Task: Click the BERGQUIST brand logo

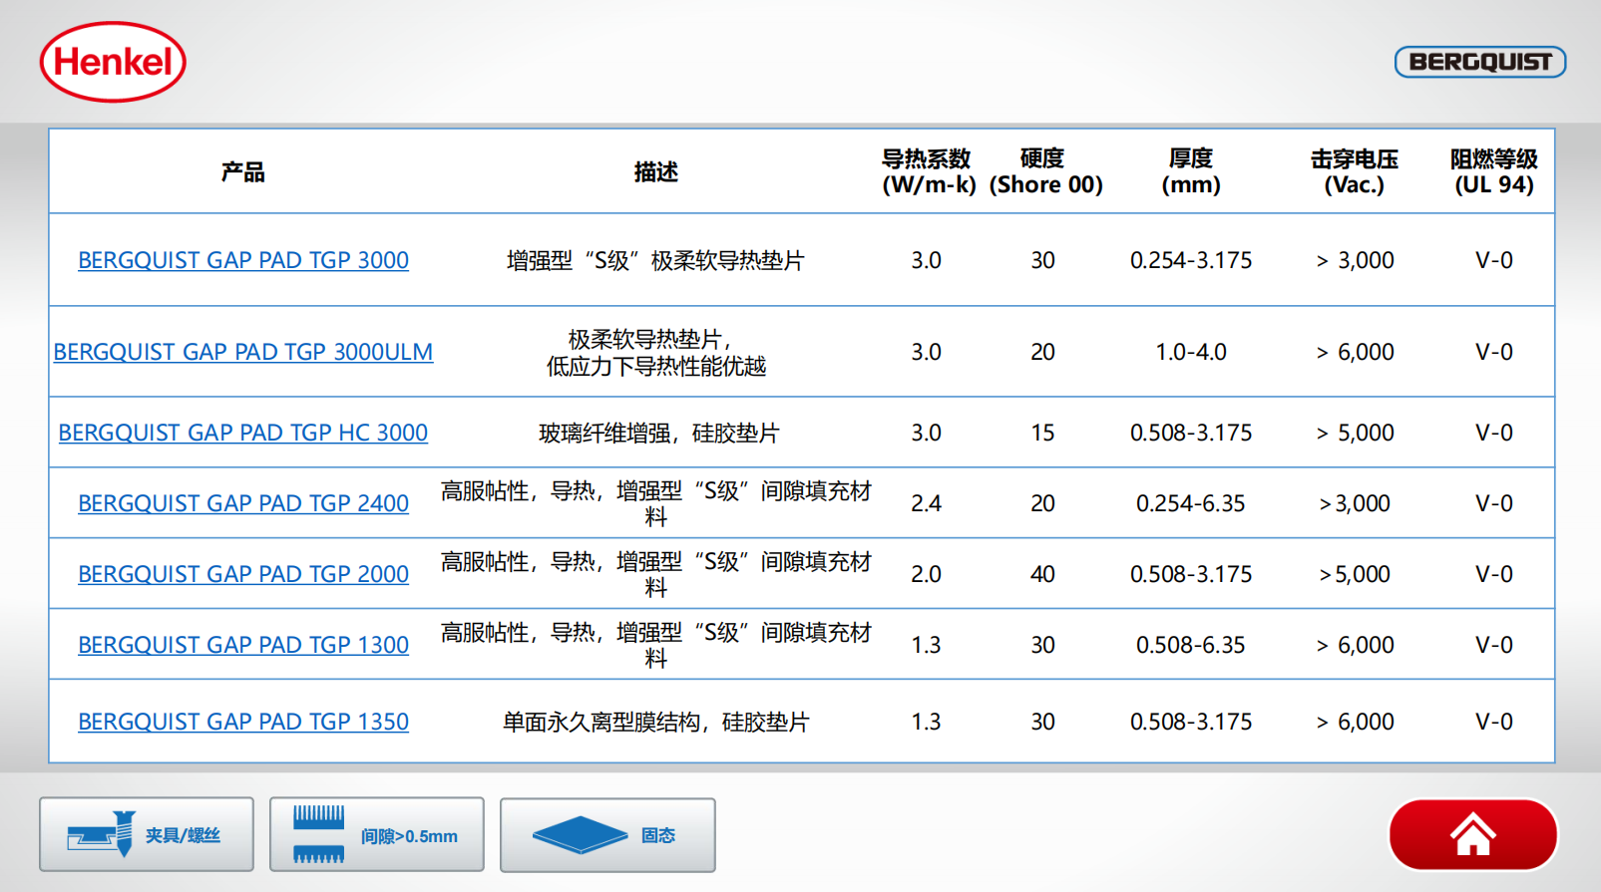Action: pos(1479,62)
